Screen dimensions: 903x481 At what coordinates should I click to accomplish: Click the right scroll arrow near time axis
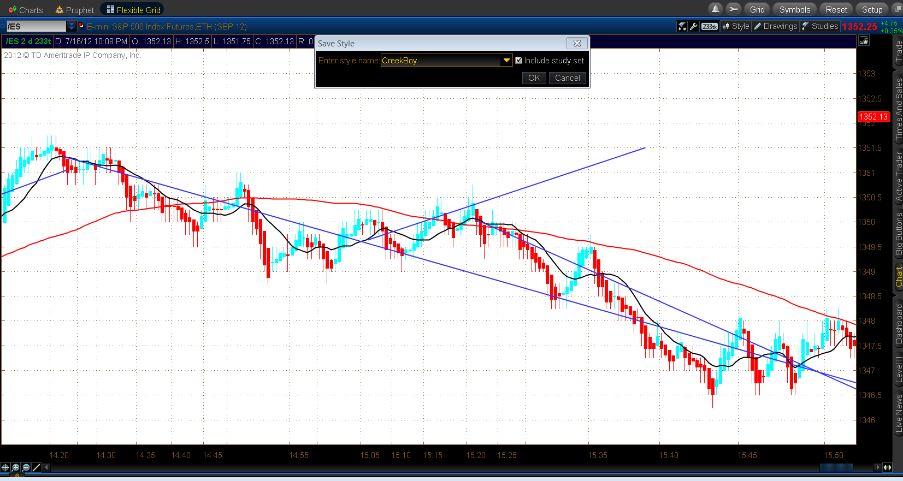pos(878,467)
